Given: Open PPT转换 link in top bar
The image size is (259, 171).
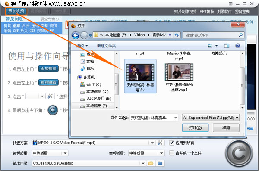Looking at the screenshot, I should click(207, 12).
